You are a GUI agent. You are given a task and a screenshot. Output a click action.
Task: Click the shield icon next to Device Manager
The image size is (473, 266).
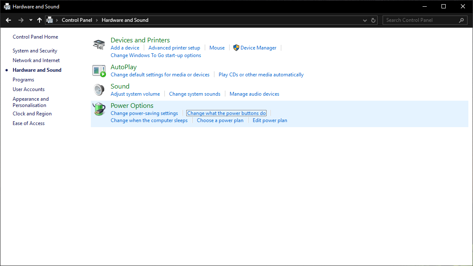(235, 47)
